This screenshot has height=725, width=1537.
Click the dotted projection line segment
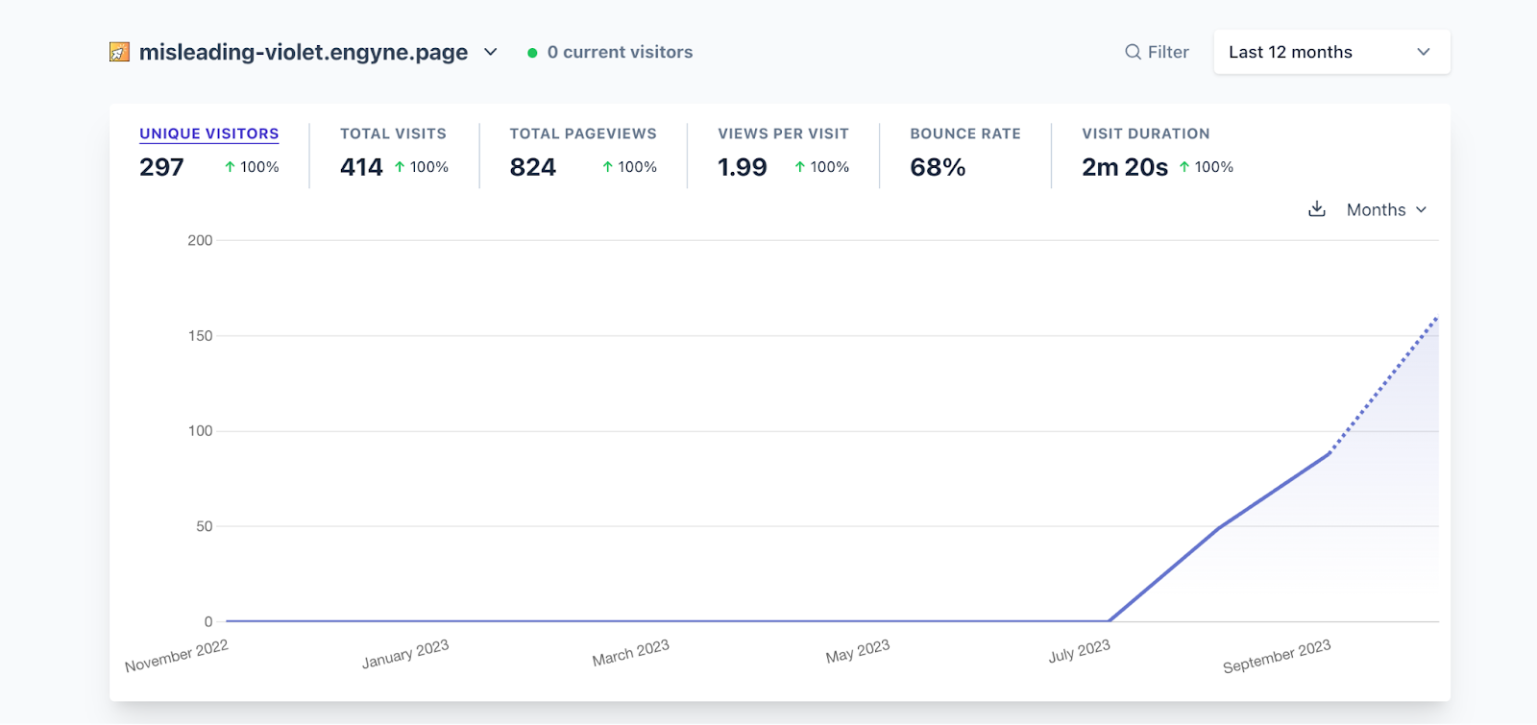pyautogui.click(x=1384, y=384)
